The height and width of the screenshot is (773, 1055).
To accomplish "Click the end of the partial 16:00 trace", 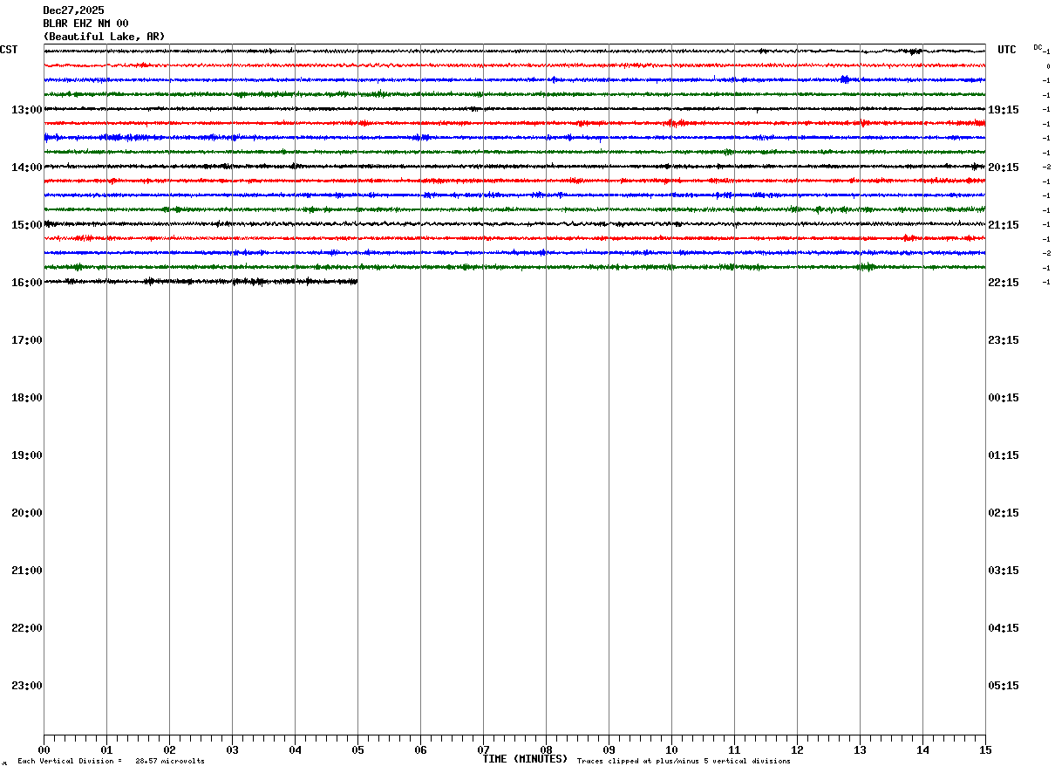I will tap(357, 281).
